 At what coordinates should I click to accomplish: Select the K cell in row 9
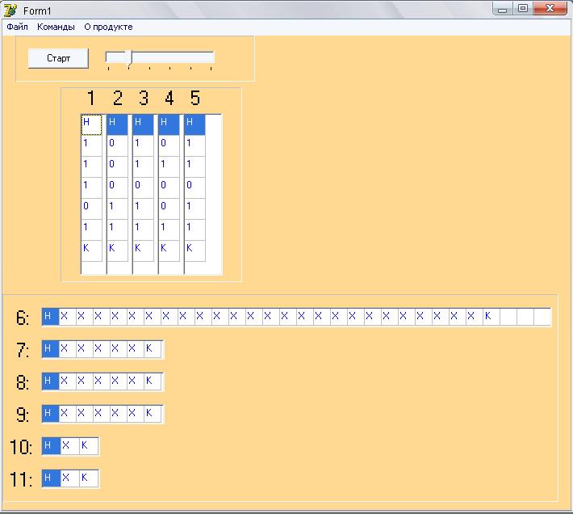(x=153, y=414)
